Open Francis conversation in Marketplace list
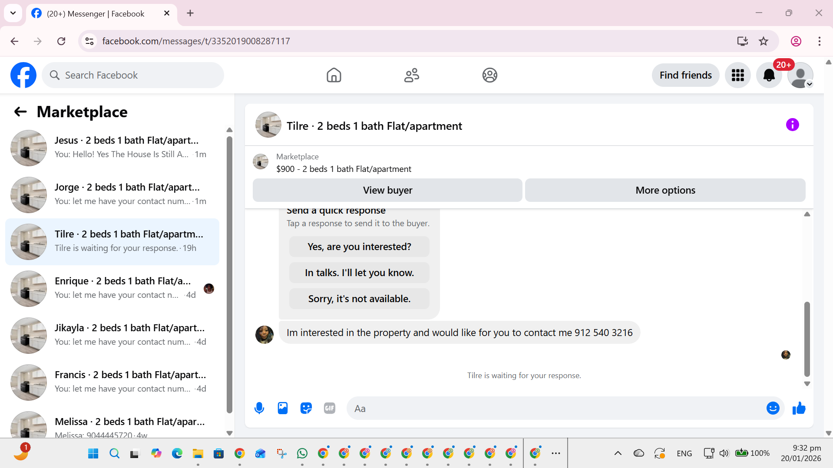This screenshot has height=468, width=833. [112, 382]
